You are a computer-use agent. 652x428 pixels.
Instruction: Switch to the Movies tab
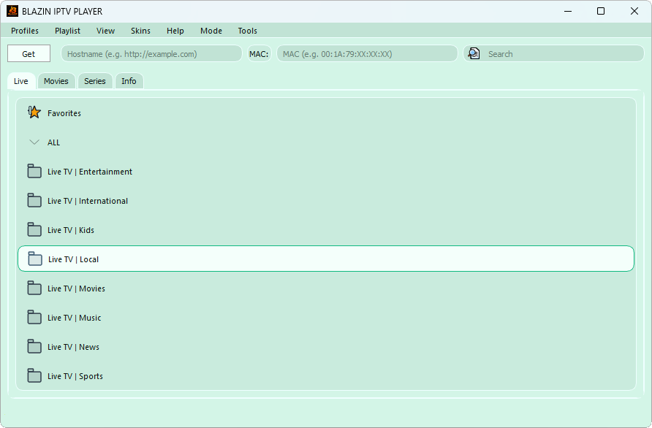[56, 81]
